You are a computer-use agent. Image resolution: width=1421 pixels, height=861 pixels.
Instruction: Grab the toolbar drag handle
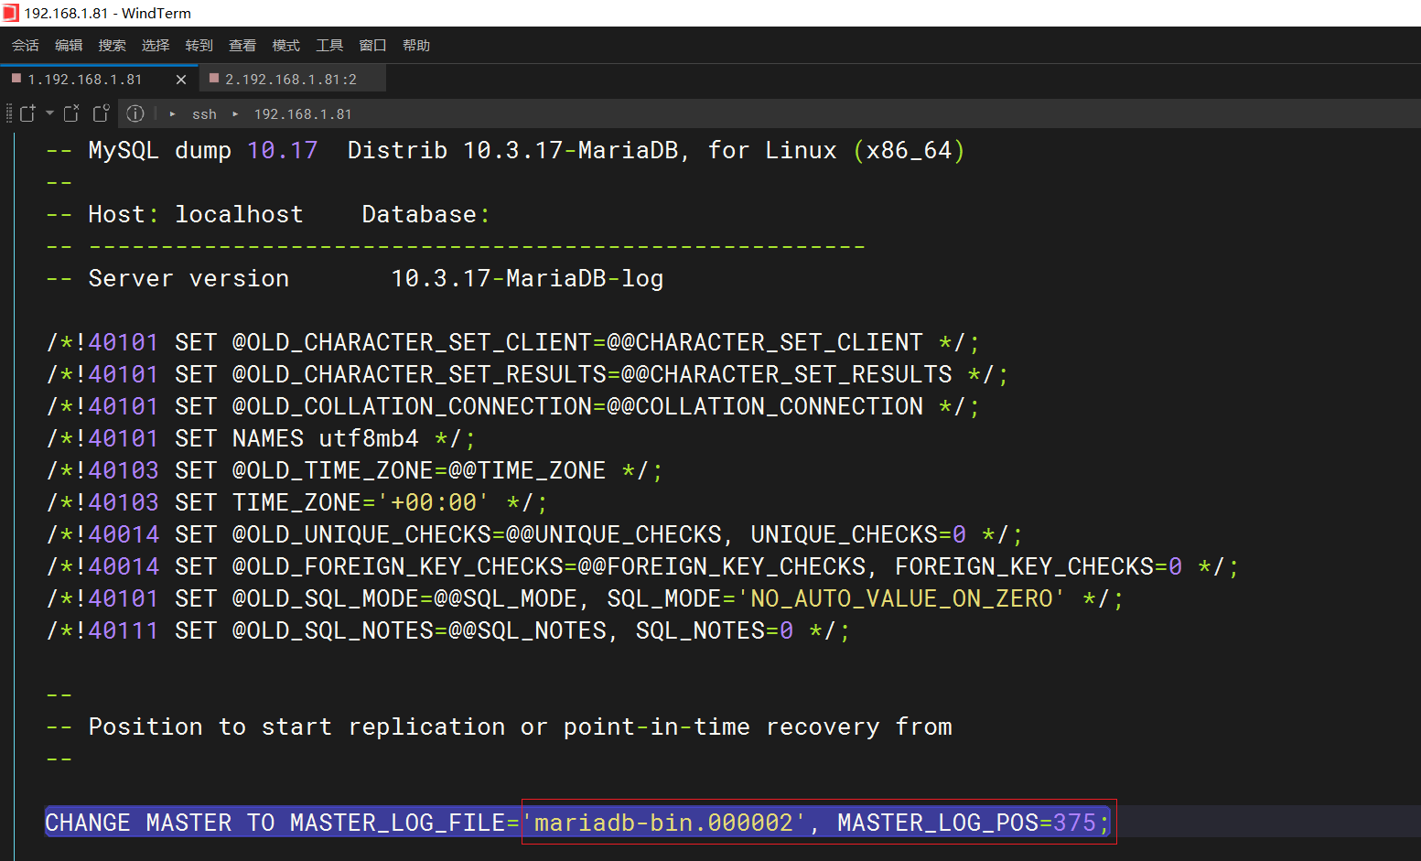(9, 113)
